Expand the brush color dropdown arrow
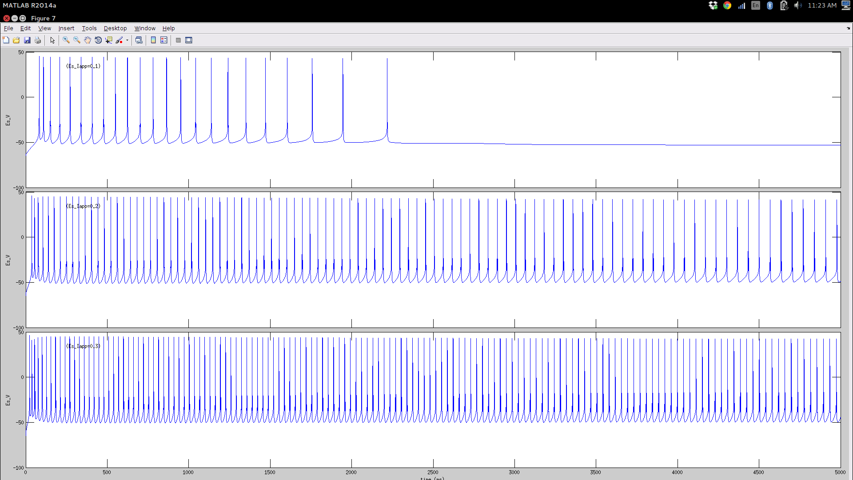This screenshot has height=480, width=853. [x=127, y=40]
